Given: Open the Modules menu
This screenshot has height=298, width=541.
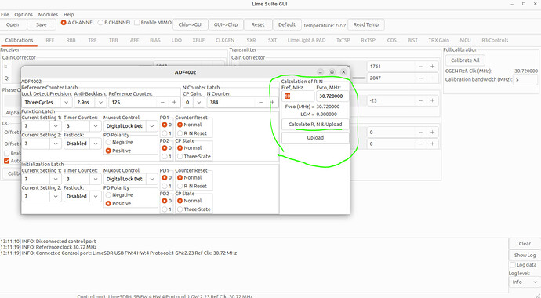Looking at the screenshot, I should [48, 14].
